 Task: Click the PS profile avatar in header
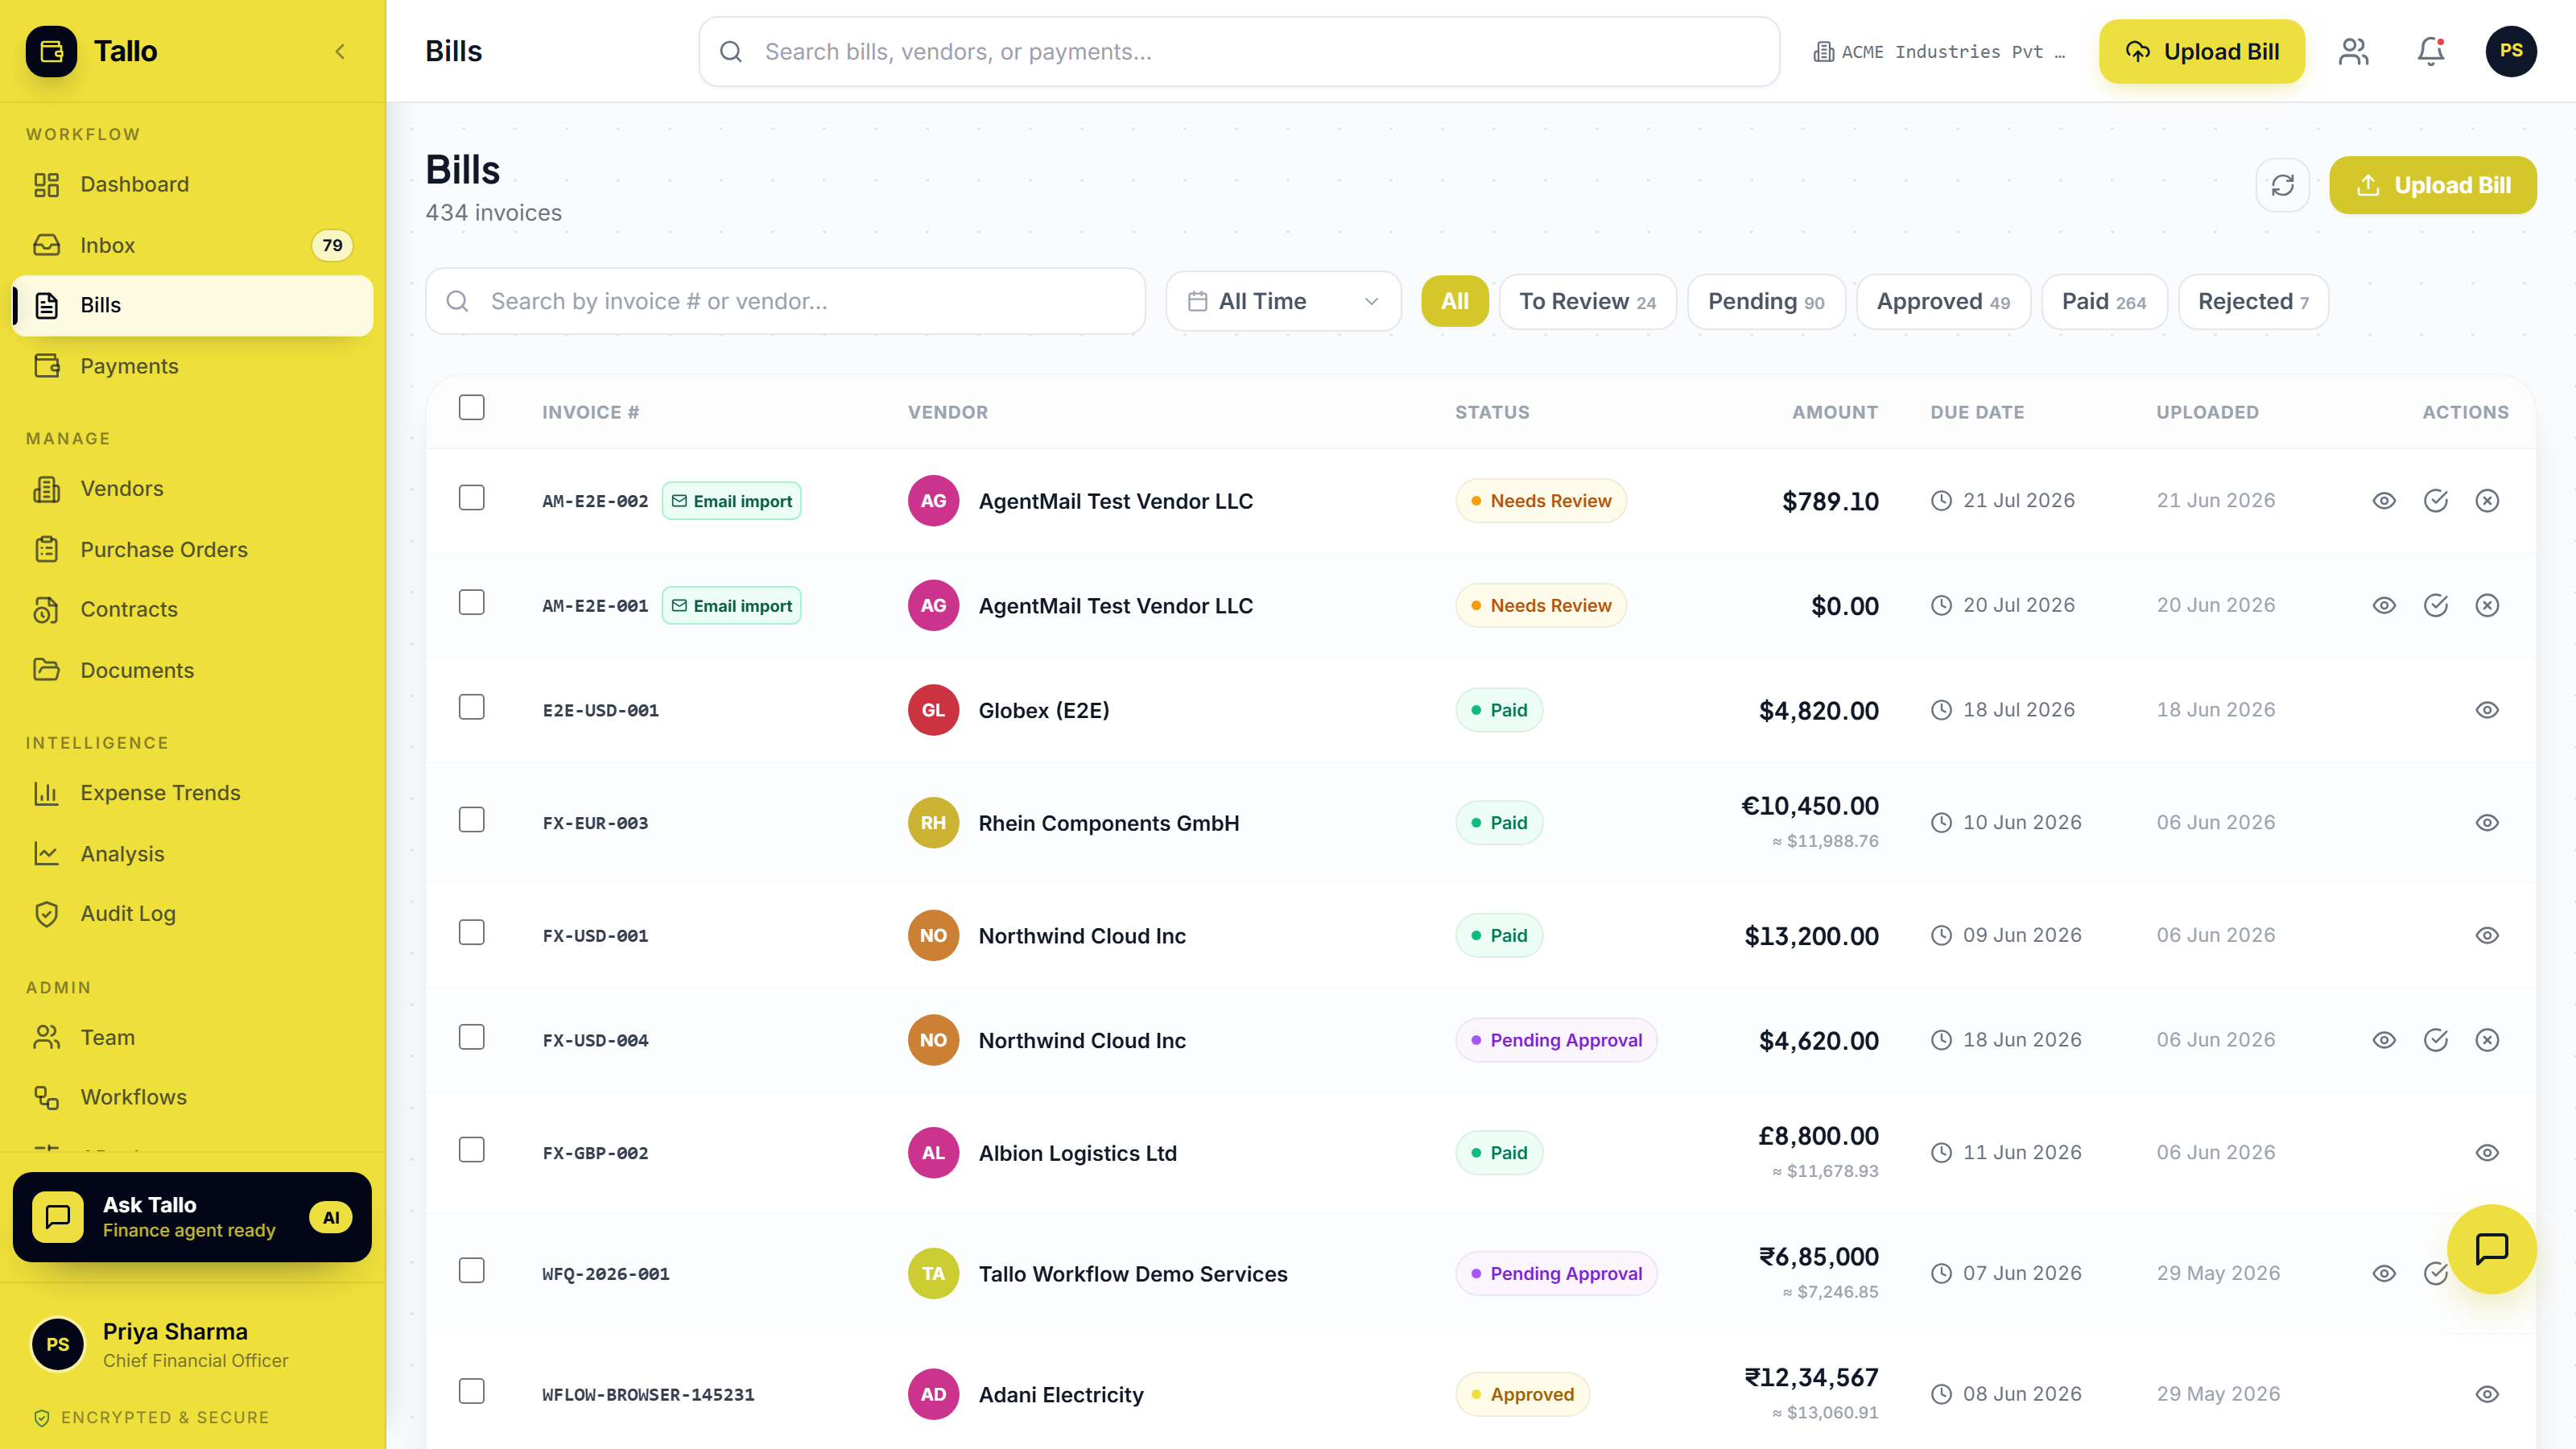2511,51
